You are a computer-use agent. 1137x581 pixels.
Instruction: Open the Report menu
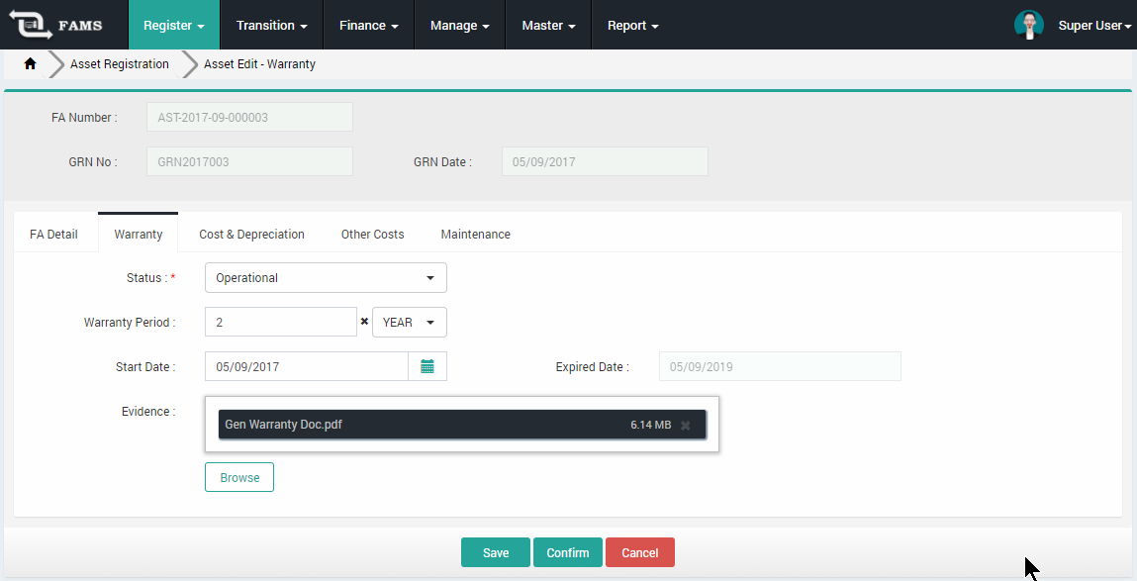[x=632, y=24]
